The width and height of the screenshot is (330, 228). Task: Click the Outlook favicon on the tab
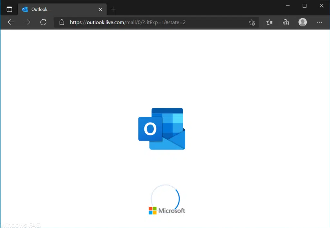[x=25, y=9]
